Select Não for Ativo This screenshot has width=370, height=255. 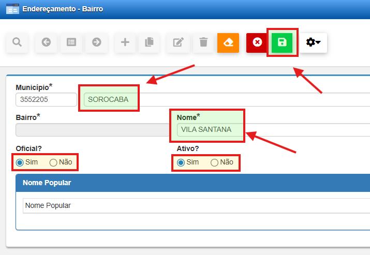click(215, 162)
